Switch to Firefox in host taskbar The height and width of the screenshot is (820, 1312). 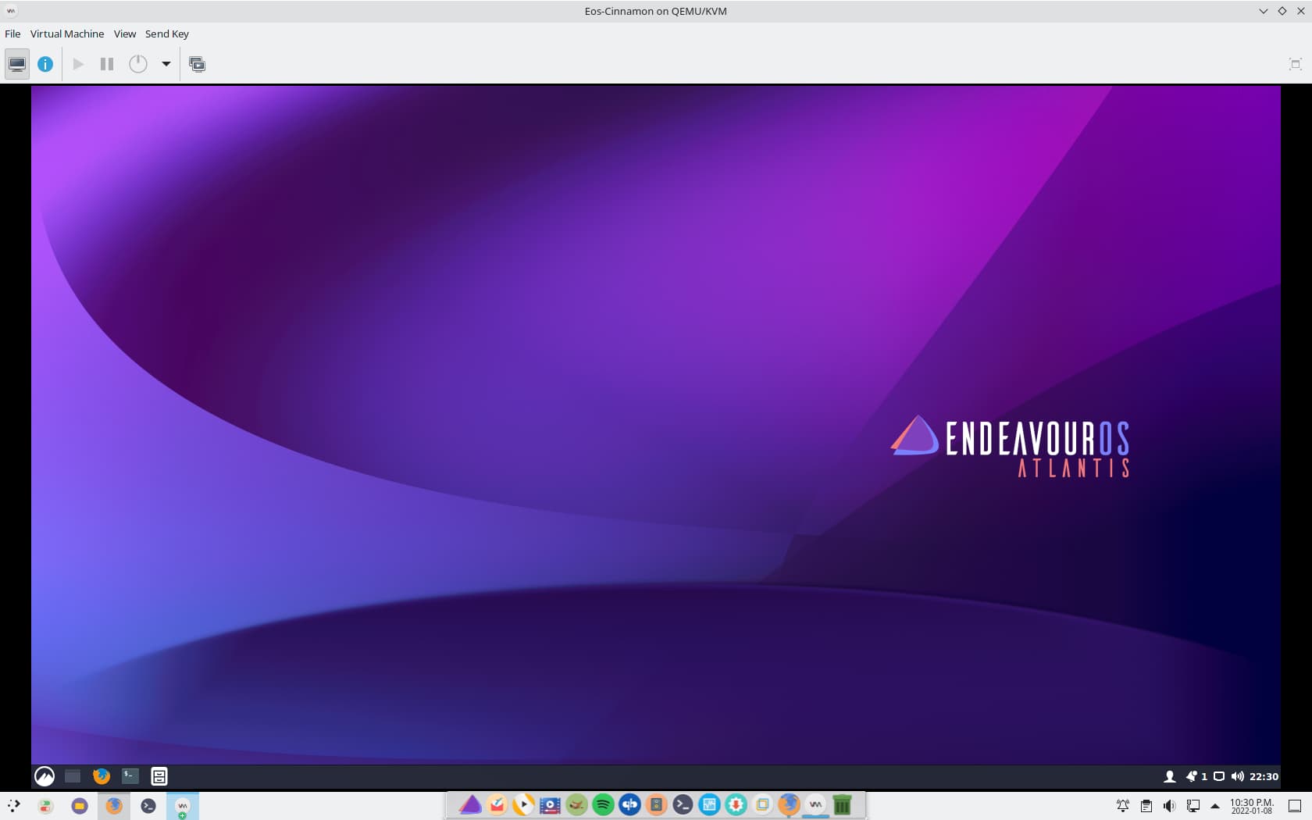click(114, 806)
